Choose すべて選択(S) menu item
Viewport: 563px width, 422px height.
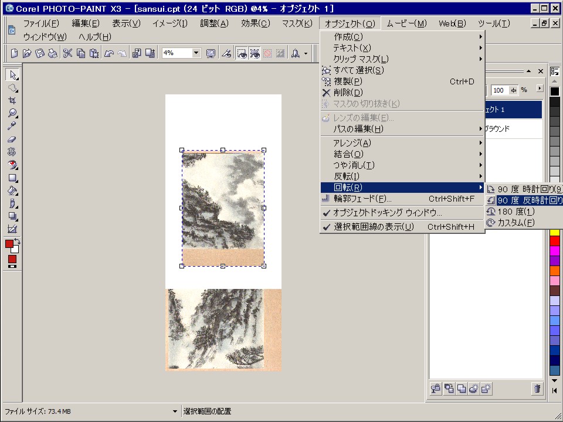402,70
